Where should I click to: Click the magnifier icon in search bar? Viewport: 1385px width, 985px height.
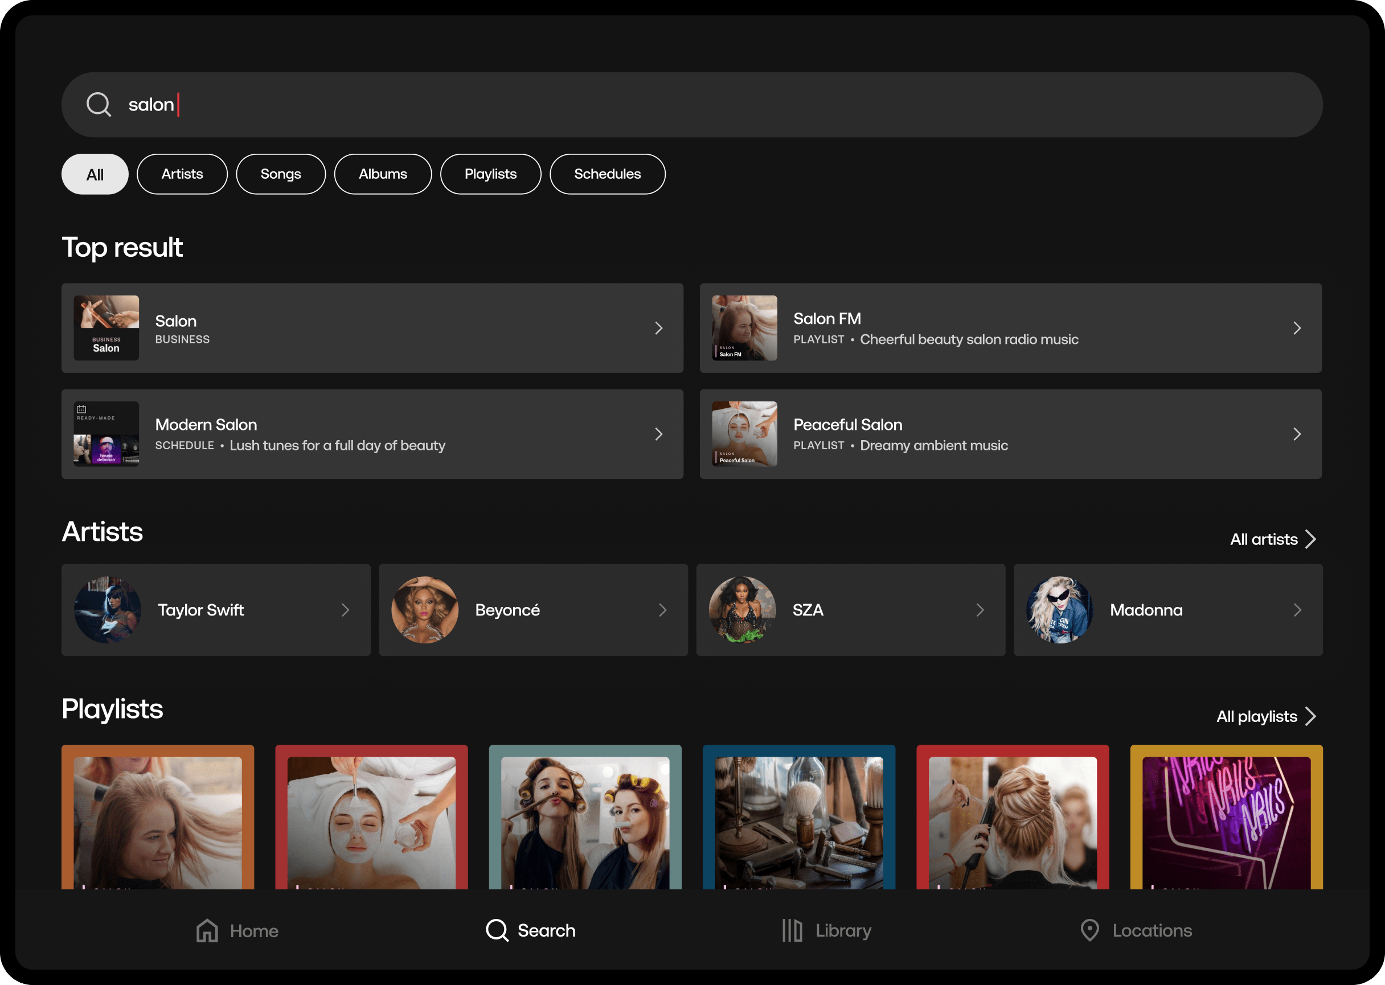click(x=99, y=104)
